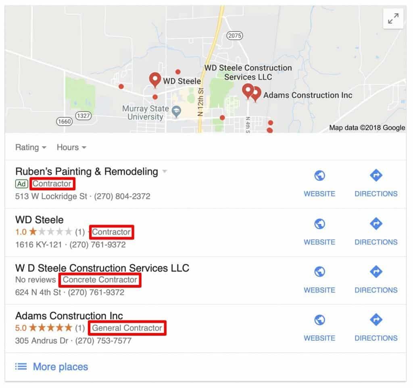Select Adams Construction Inc map pin
The height and width of the screenshot is (388, 413).
[x=255, y=94]
